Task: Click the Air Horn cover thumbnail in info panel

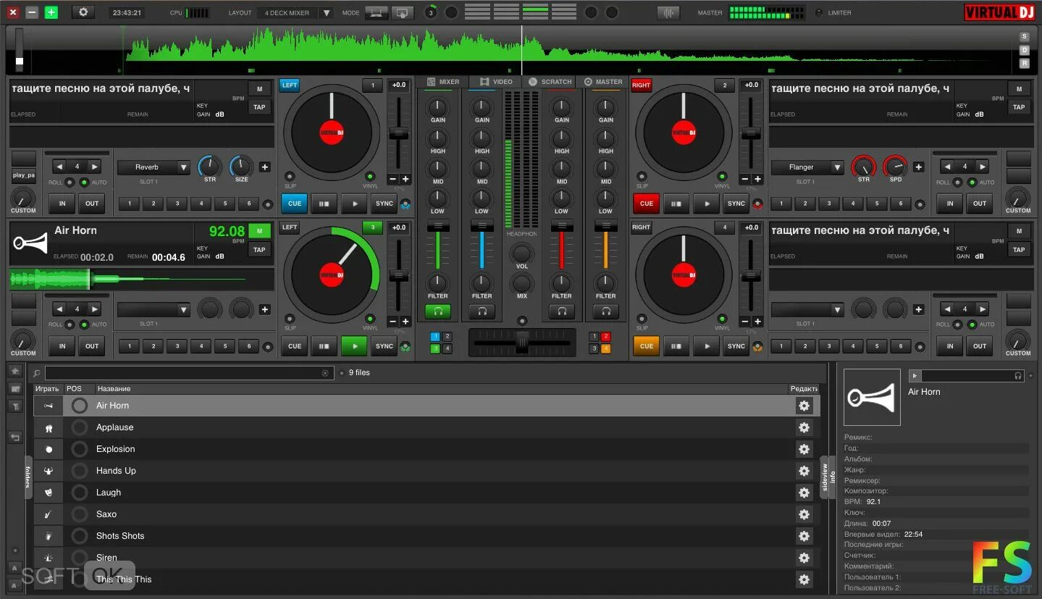Action: [x=872, y=397]
